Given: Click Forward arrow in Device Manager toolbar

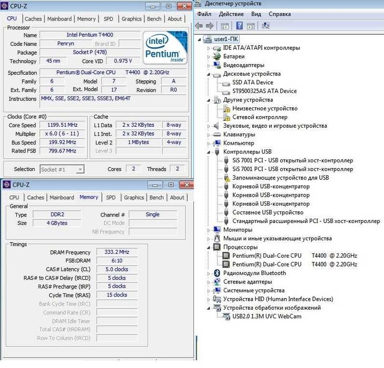Looking at the screenshot, I should coord(210,26).
